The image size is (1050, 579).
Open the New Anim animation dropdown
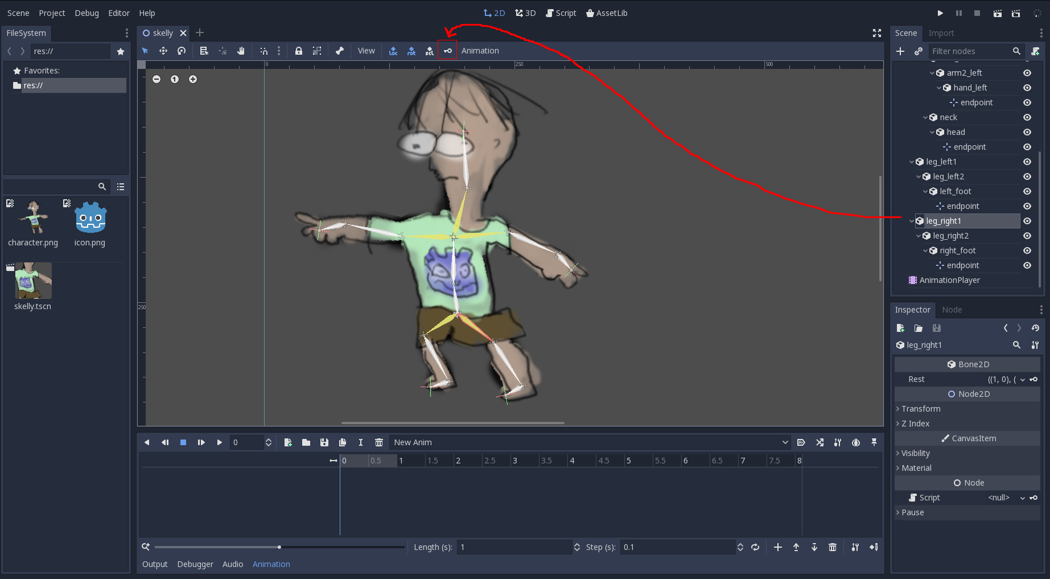point(590,442)
